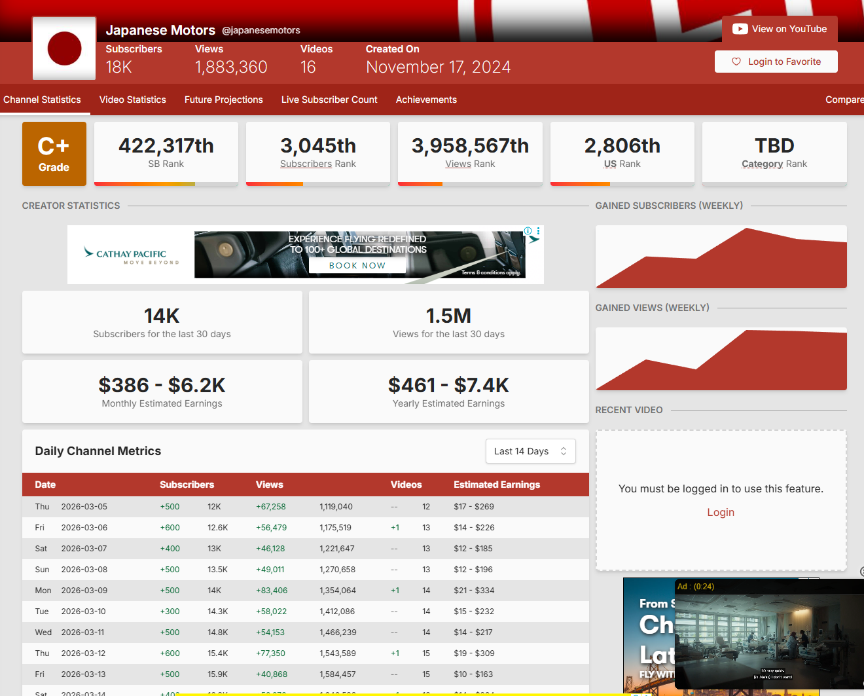Switch to the Video Statistics tab

[133, 100]
